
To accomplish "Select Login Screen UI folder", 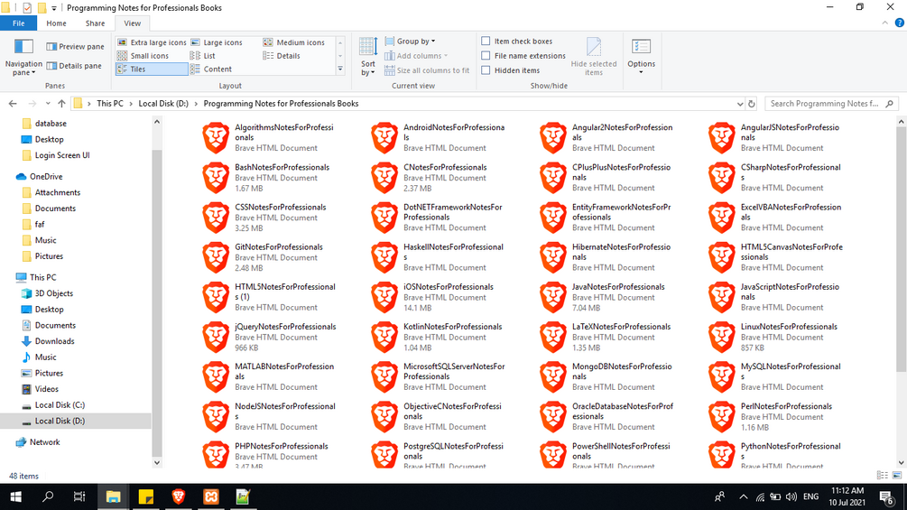I will (x=62, y=155).
